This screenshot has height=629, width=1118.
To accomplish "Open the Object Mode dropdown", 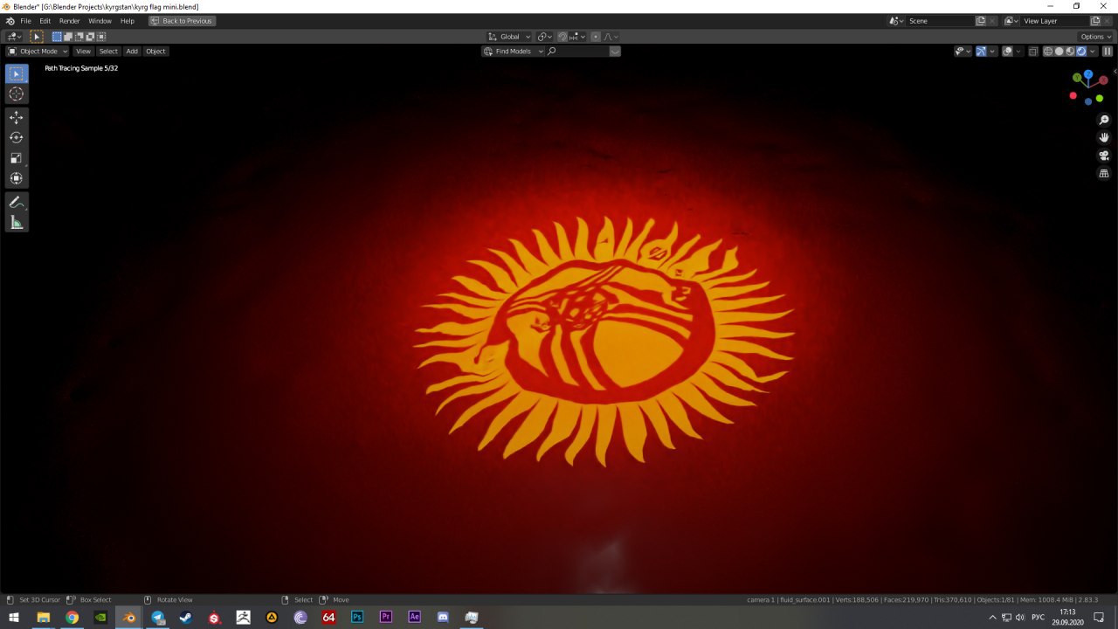I will [38, 52].
